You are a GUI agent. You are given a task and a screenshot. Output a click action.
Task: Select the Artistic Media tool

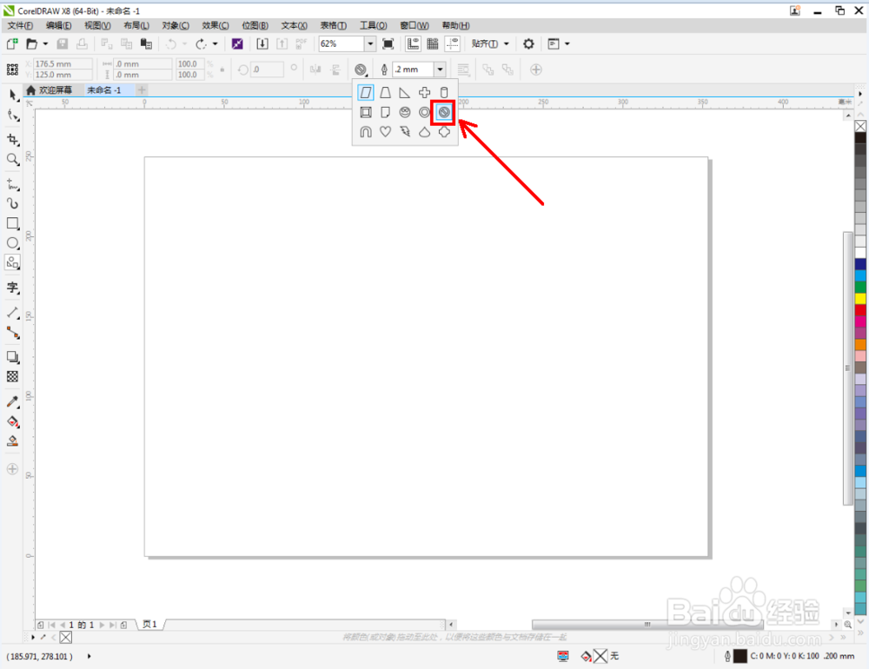pyautogui.click(x=13, y=203)
